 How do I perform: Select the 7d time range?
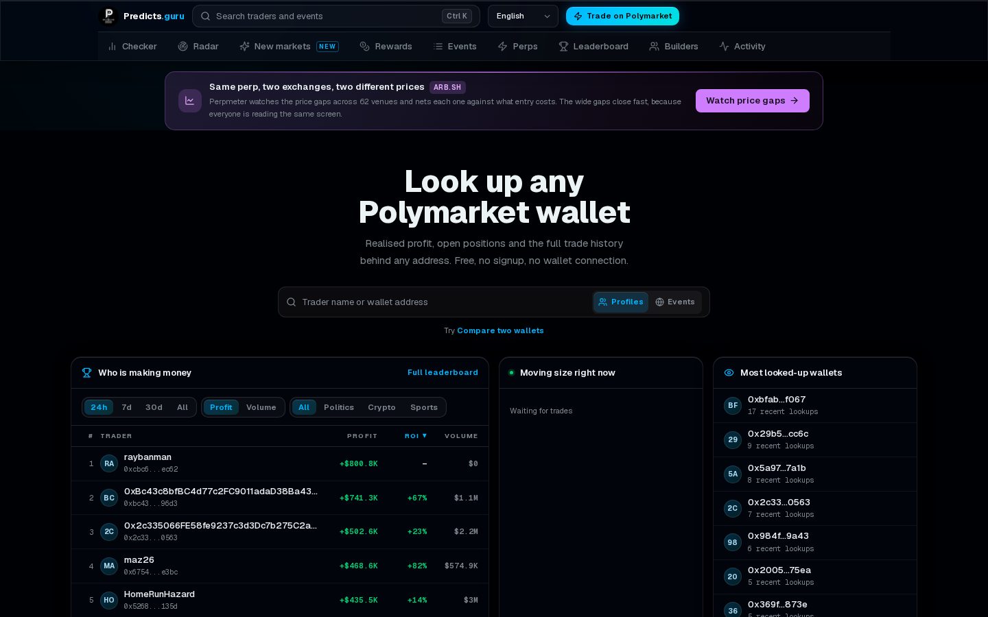127,407
